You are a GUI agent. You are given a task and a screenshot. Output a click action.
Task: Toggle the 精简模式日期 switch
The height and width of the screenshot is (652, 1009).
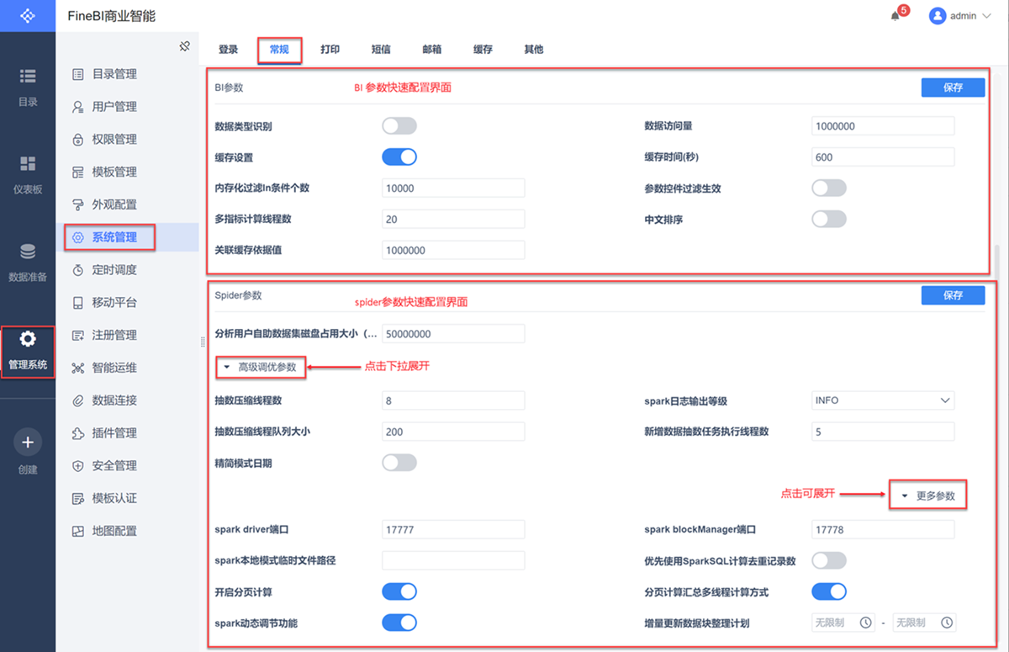[399, 463]
